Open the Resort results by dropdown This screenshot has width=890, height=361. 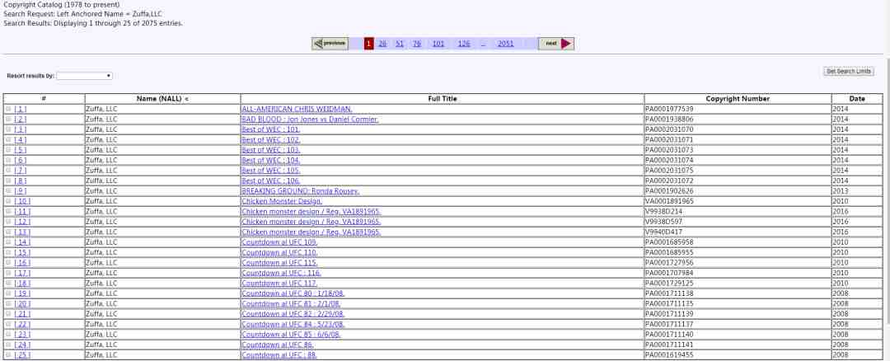(84, 76)
